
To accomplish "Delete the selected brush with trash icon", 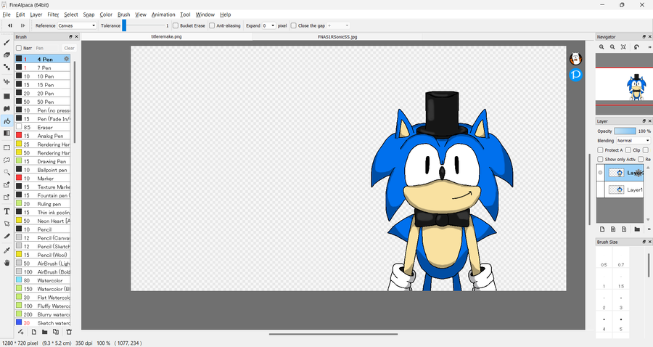I will click(x=69, y=332).
